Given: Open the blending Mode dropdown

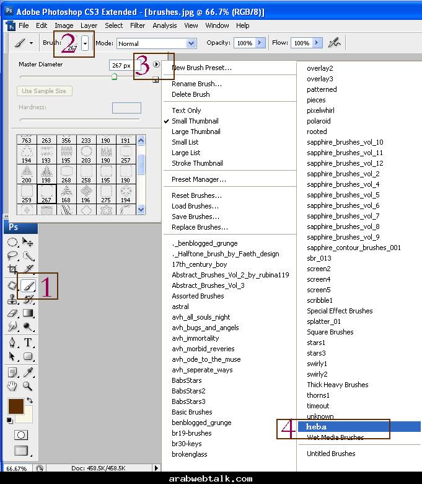Looking at the screenshot, I should [191, 43].
